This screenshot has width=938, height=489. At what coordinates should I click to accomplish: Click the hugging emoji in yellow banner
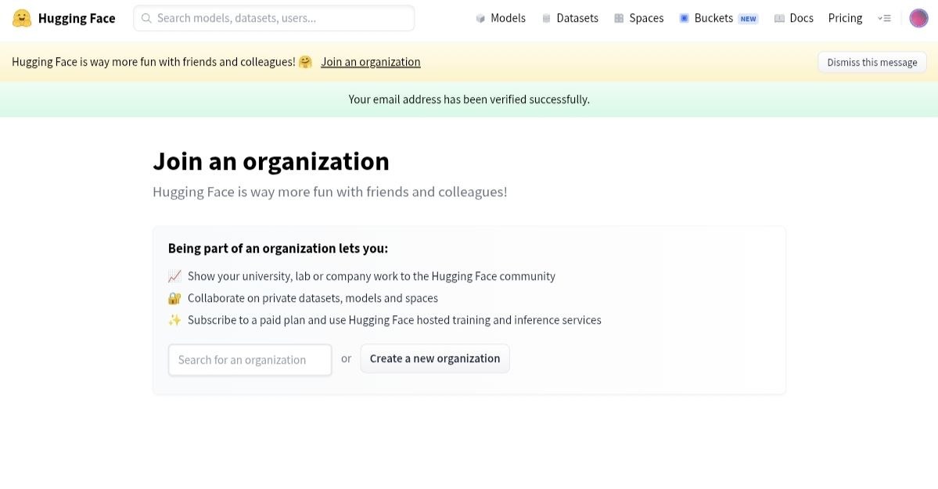(x=305, y=62)
